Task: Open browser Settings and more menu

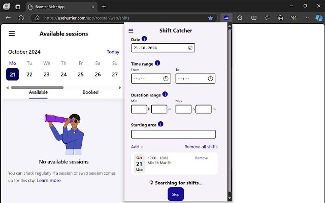Action: coord(307,18)
